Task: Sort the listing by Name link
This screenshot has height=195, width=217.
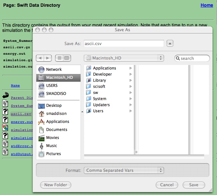Action: pos(15,86)
